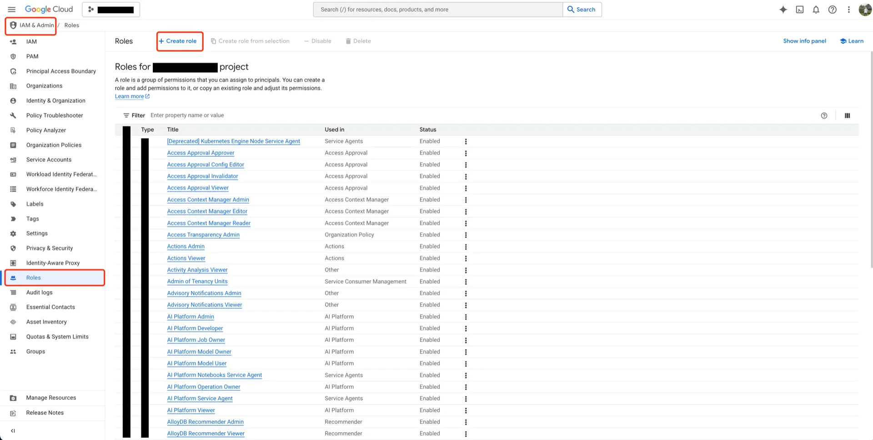Follow the Learn more link
This screenshot has height=440, width=873.
(x=132, y=96)
